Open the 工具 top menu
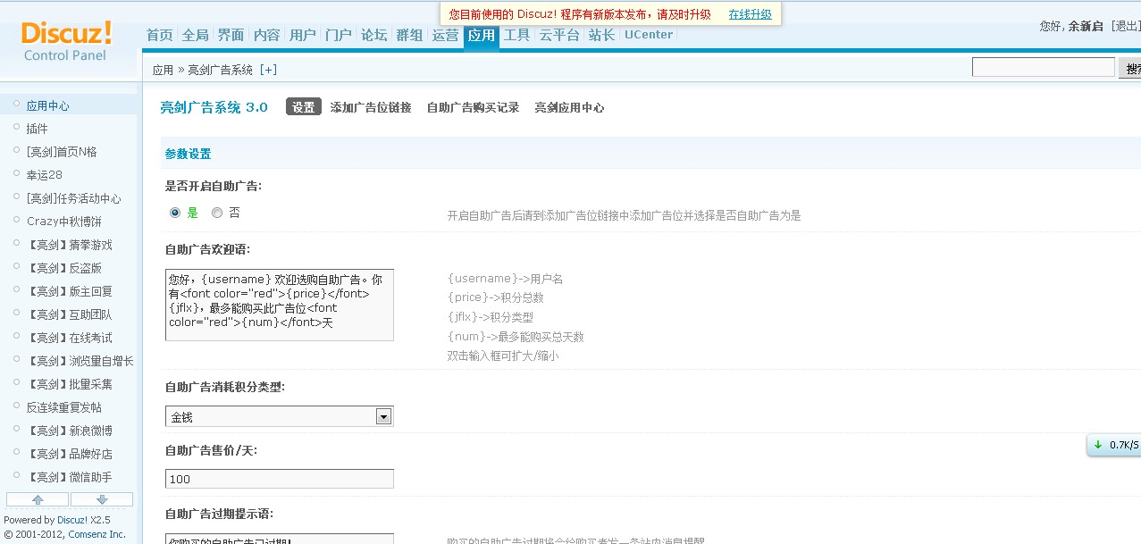 (517, 35)
